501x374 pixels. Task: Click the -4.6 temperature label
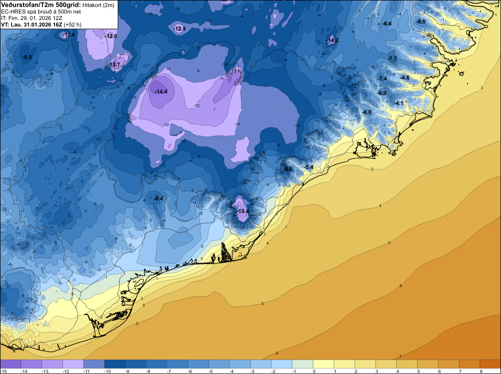pos(404,78)
